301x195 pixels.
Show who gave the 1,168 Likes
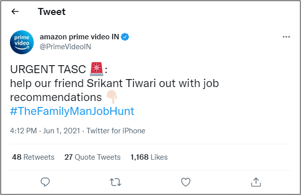tap(149, 157)
